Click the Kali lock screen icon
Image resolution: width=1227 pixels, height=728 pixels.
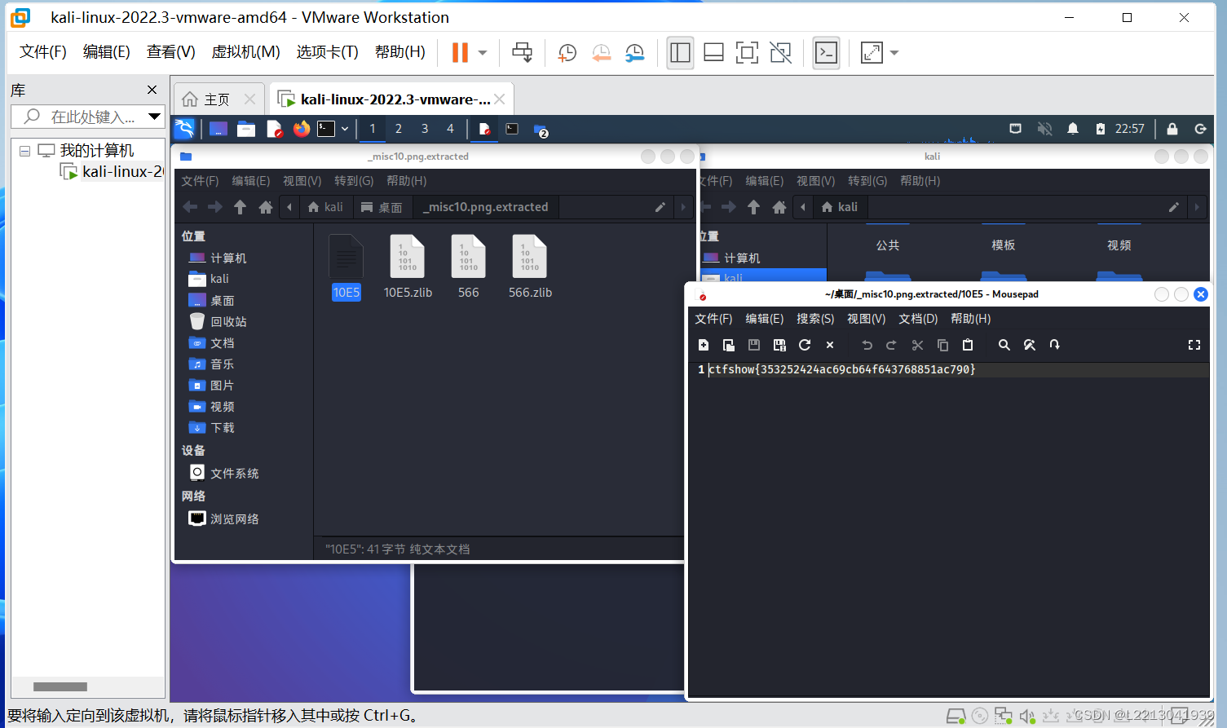click(x=1172, y=129)
